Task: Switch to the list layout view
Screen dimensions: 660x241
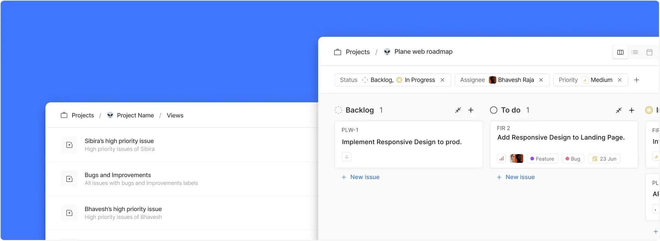Action: 635,52
